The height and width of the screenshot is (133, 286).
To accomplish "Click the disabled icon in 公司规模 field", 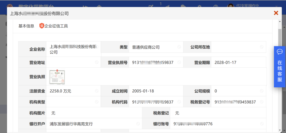I will pos(261,91).
